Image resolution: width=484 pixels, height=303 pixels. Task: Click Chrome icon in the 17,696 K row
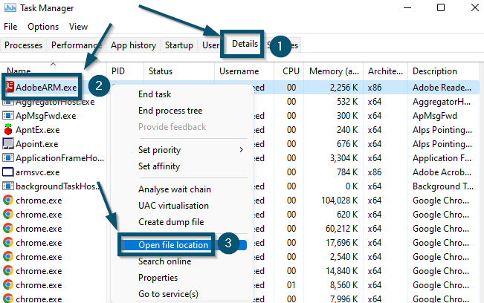tap(8, 243)
